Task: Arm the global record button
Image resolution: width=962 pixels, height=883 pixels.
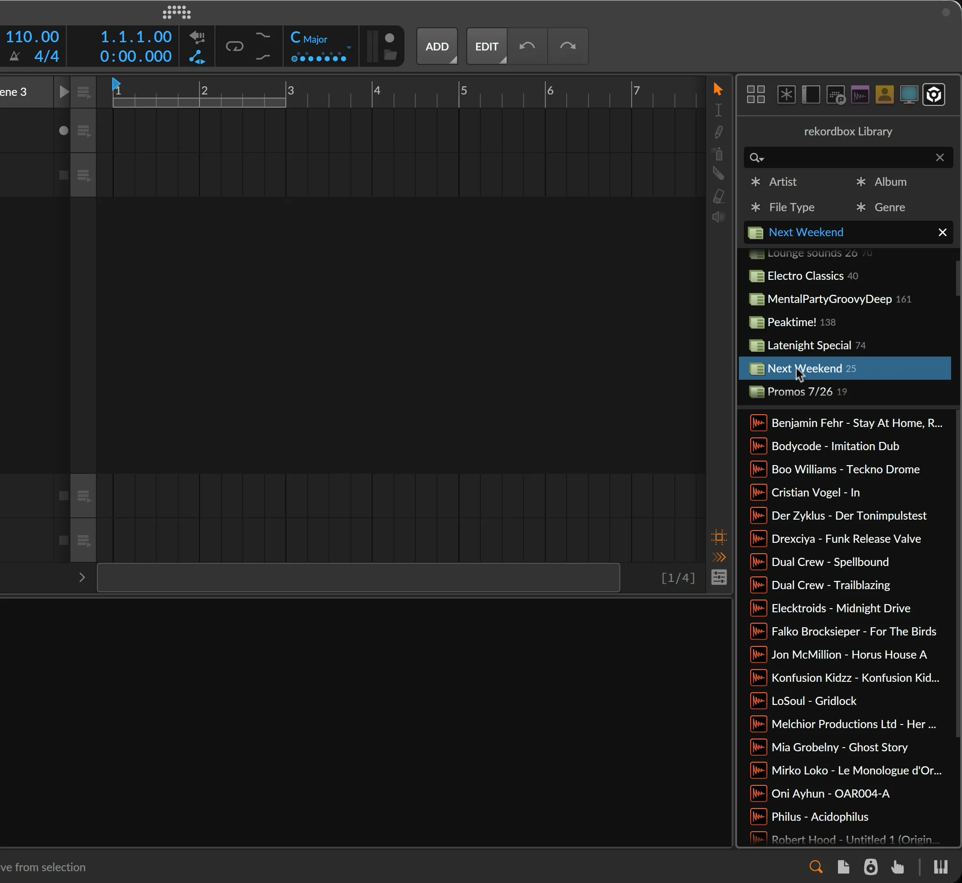Action: [x=389, y=38]
